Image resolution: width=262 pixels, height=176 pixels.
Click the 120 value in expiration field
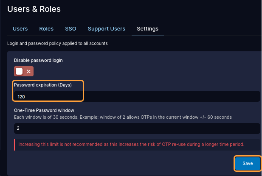coord(21,97)
